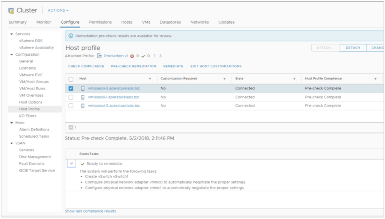This screenshot has width=385, height=219.
Task: Go to the VMs tab
Action: [146, 22]
